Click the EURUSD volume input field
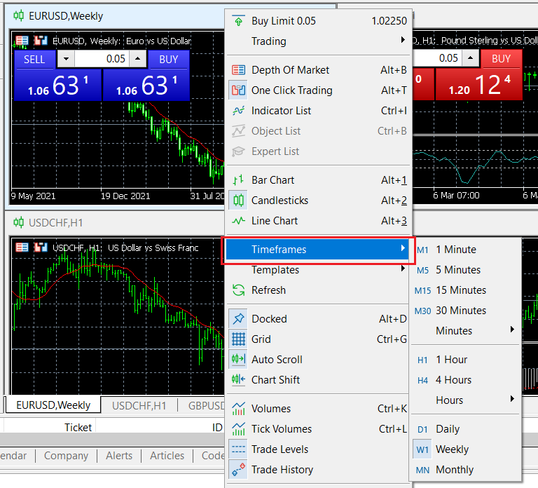Screen dimensions: 538x488 (x=102, y=60)
